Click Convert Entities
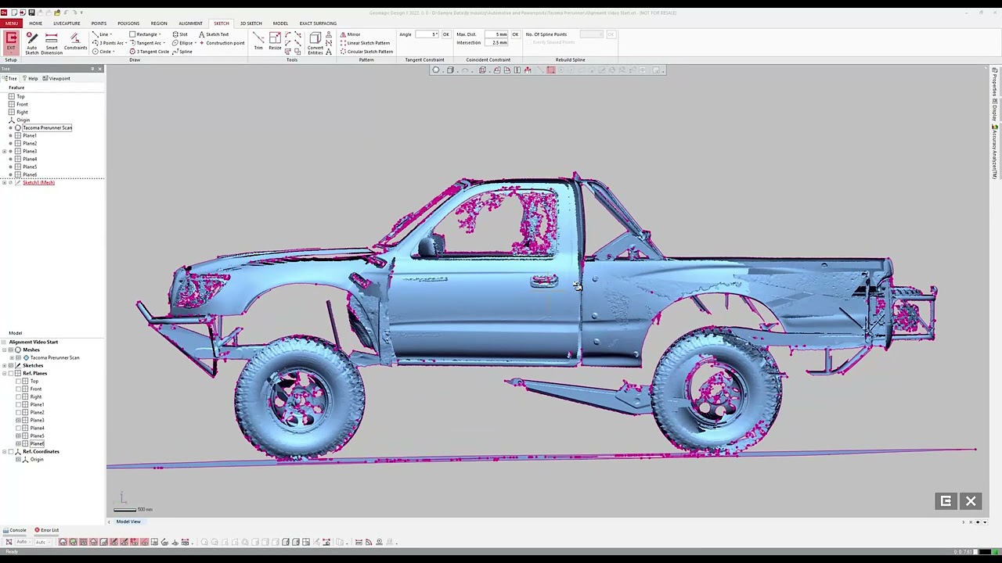The height and width of the screenshot is (563, 1002). coord(315,43)
